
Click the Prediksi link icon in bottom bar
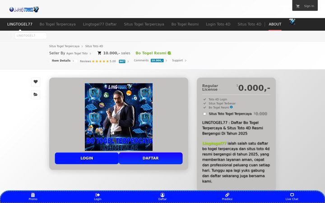[227, 195]
